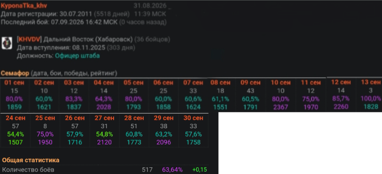Select the Семафор section heading
The image size is (382, 174).
(x=15, y=73)
